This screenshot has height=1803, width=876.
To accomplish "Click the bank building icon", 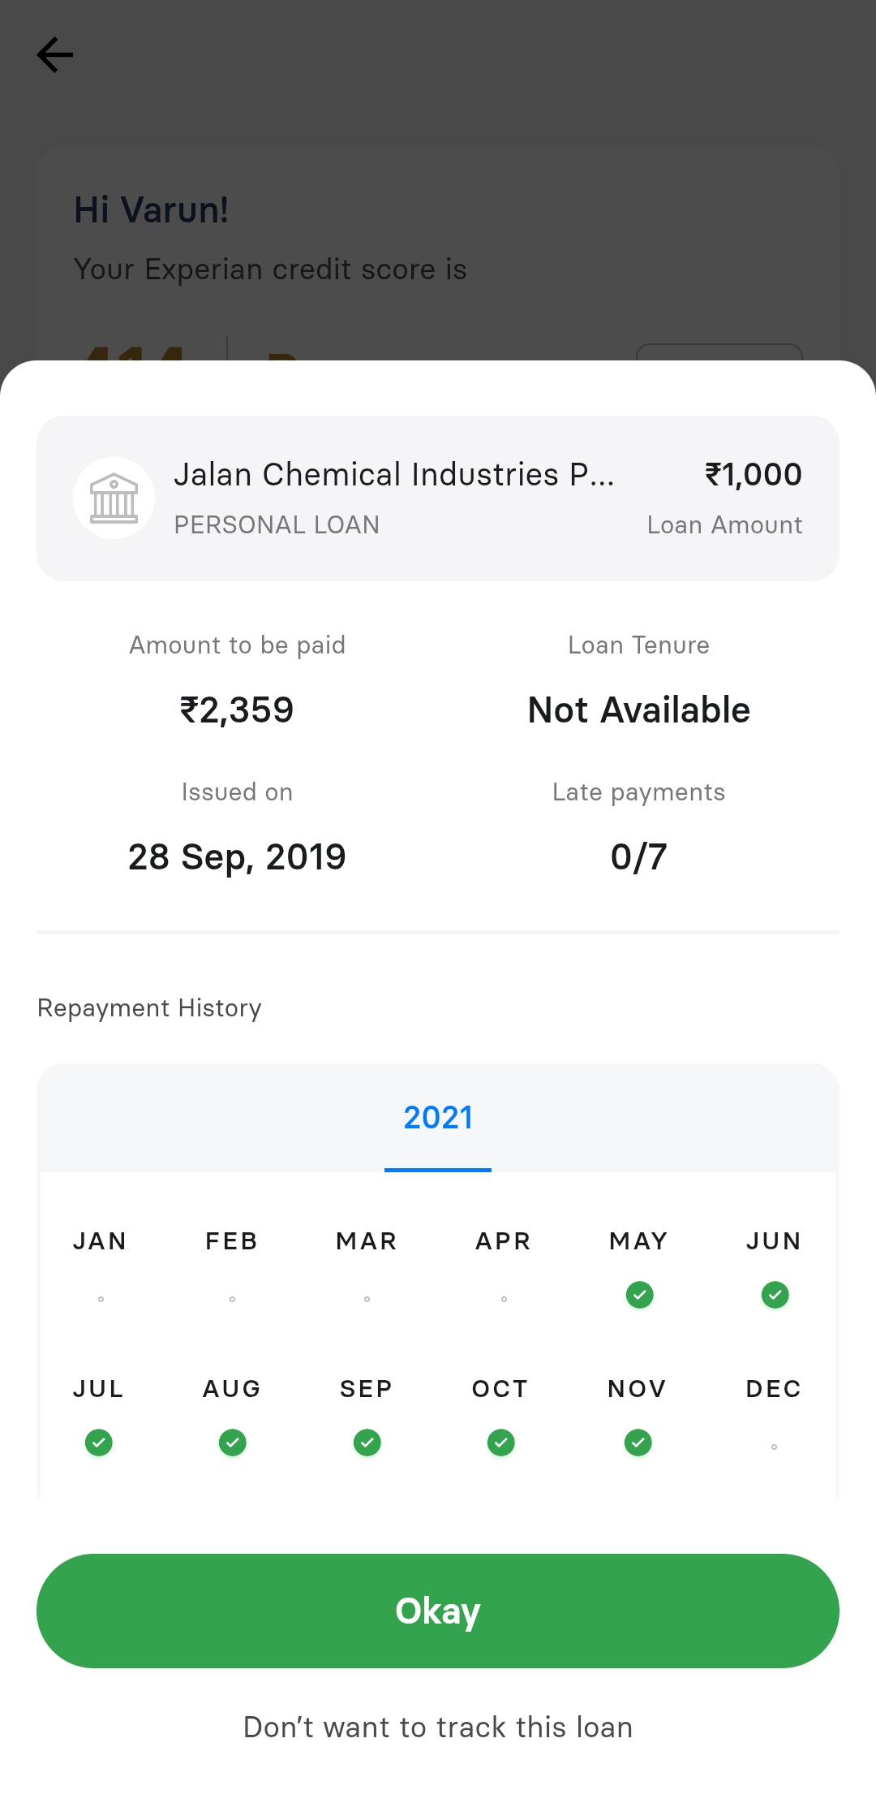I will 114,498.
